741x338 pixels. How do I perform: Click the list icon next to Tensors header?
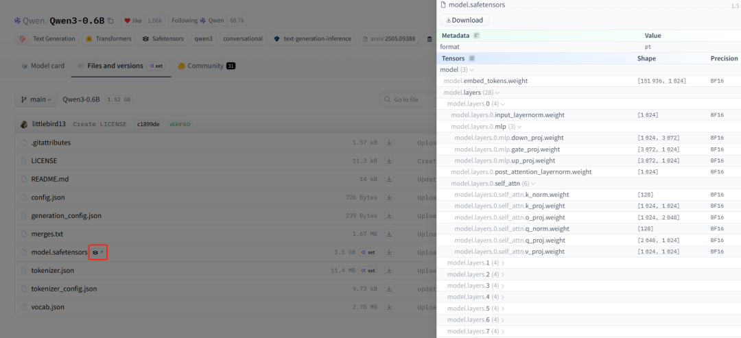point(471,58)
